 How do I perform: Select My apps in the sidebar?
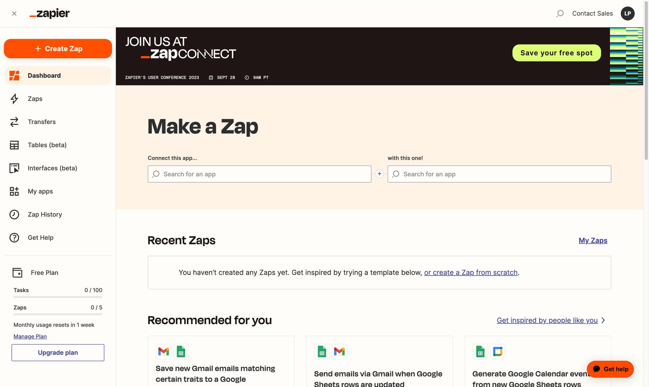click(40, 191)
